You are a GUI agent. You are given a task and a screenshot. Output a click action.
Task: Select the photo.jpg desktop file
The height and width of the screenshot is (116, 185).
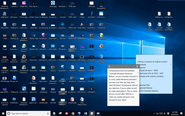tap(52, 3)
